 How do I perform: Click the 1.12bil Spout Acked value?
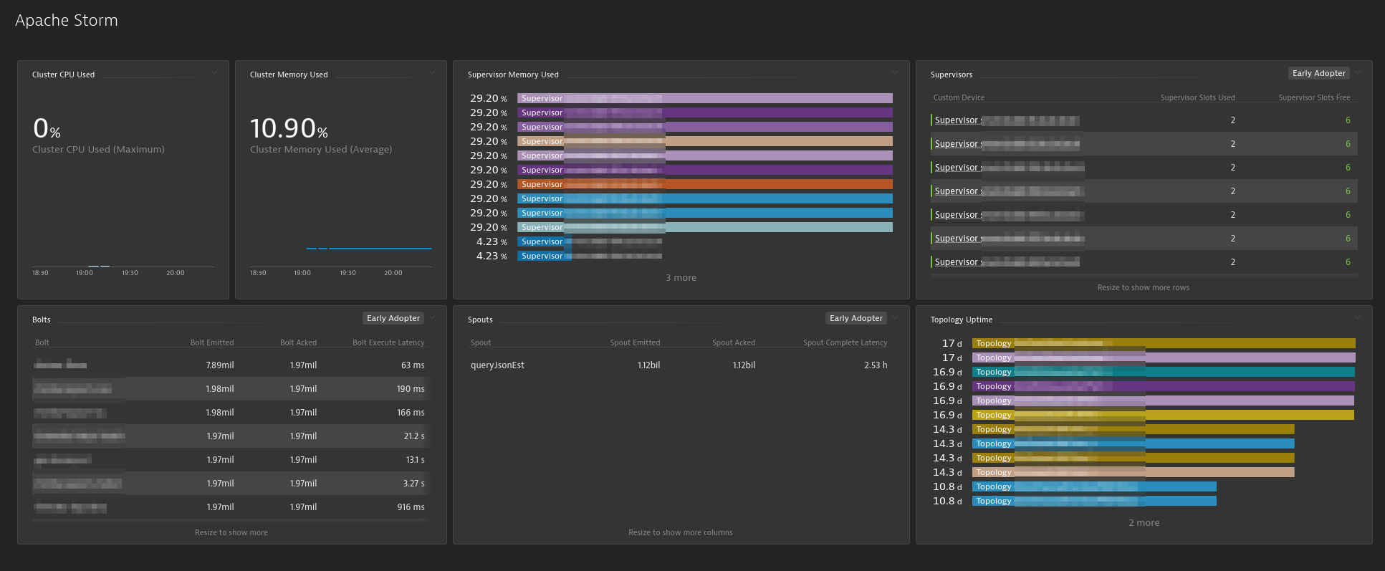coord(744,365)
